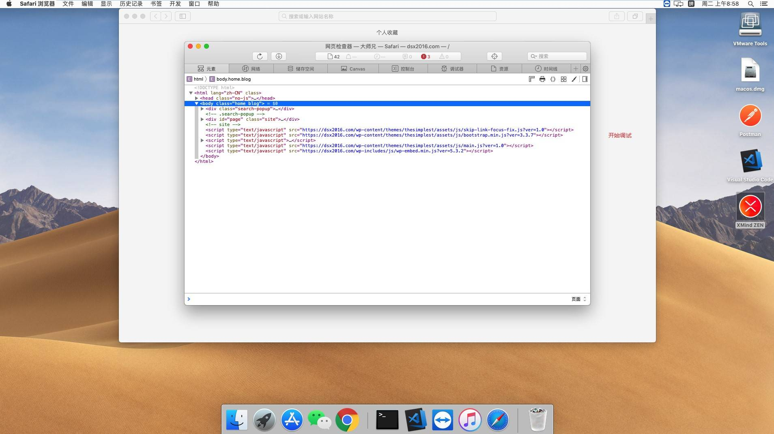Viewport: 774px width, 434px height.
Task: Open the 书签 menu
Action: coord(156,4)
